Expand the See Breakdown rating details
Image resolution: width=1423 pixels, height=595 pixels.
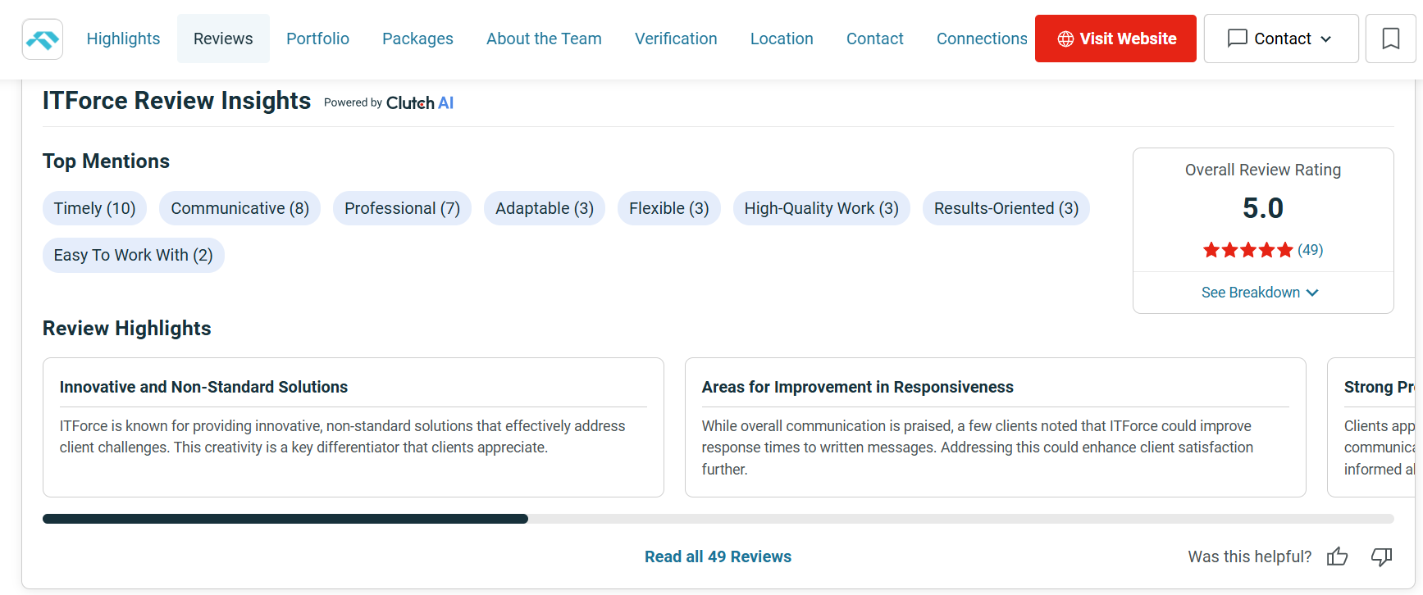tap(1261, 293)
